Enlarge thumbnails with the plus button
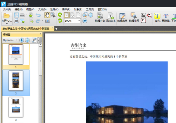176x123 pixels. click(x=22, y=40)
